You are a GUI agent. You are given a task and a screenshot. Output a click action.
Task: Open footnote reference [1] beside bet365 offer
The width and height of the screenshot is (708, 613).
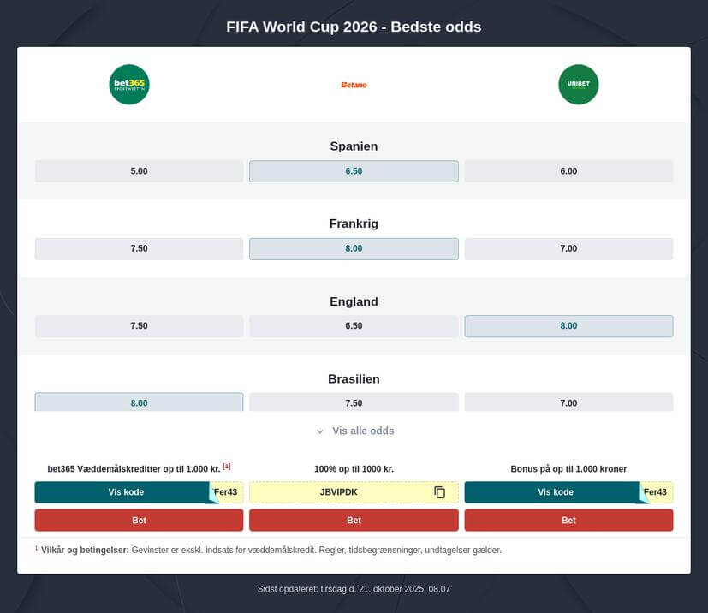(227, 467)
